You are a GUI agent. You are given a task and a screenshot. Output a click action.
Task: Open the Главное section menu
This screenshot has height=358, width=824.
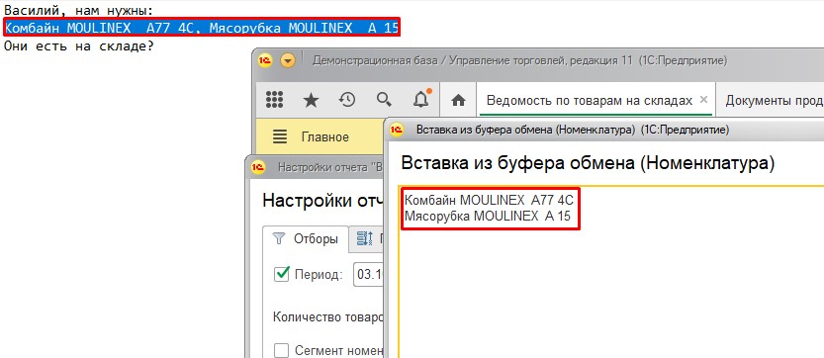click(324, 137)
